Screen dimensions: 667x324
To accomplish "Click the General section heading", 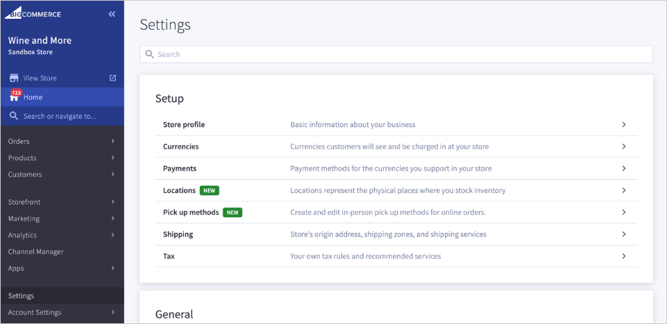I will pos(174,314).
